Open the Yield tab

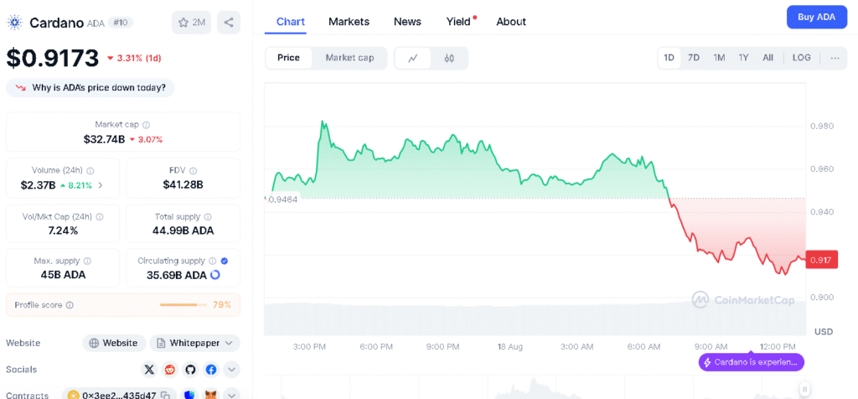point(458,22)
